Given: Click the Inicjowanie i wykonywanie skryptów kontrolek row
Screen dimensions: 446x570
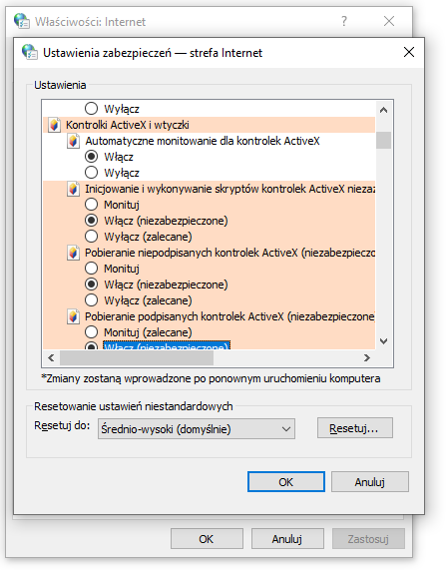Looking at the screenshot, I should tap(230, 189).
